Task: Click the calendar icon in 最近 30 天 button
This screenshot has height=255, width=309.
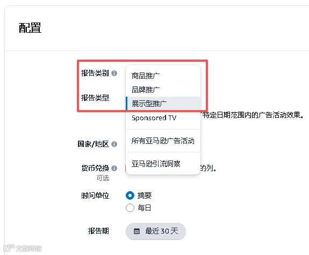Action: (136, 231)
